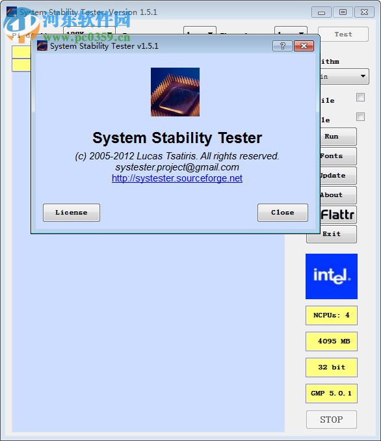The height and width of the screenshot is (441, 381).
Task: Click the Update button
Action: 338,176
